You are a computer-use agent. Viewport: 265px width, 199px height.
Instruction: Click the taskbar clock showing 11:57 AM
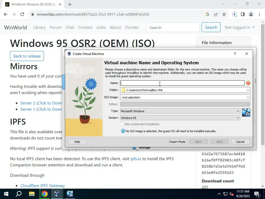tap(243, 194)
